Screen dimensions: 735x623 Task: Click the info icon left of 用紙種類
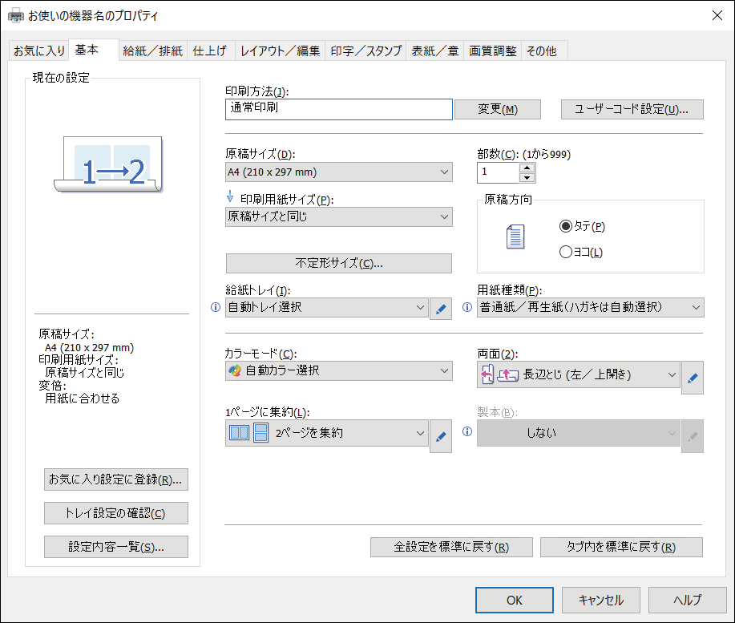point(467,307)
